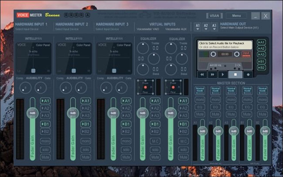The width and height of the screenshot is (283, 177).
Task: Switch A1 bus Normal mode button
Action: pos(200,91)
